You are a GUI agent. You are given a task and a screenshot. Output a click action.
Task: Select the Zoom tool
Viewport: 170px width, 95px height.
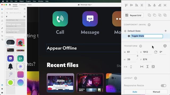(x=2, y=40)
